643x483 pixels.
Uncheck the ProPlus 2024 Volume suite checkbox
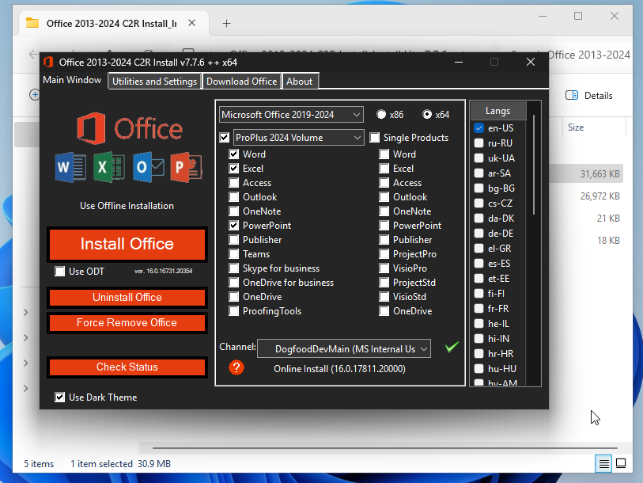[225, 138]
